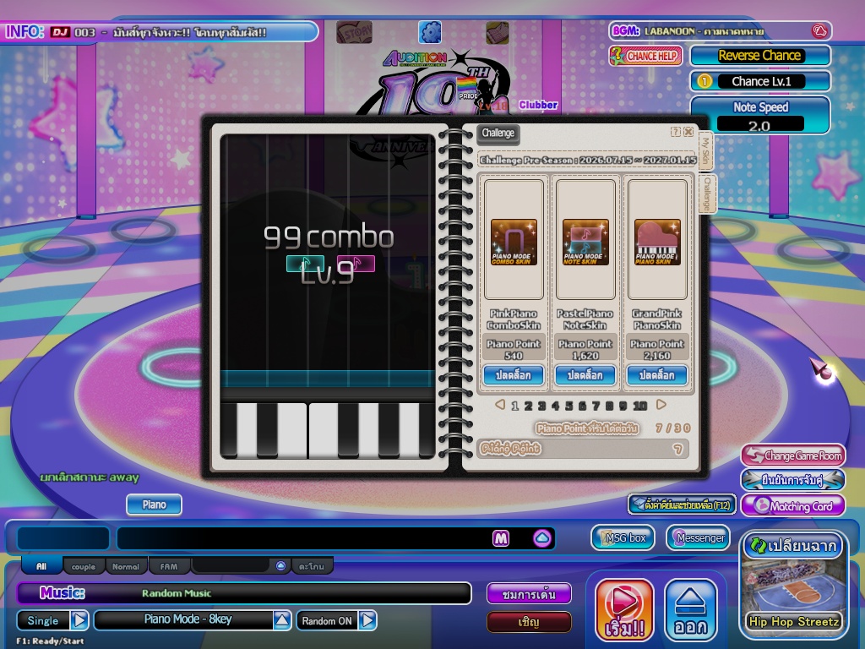The height and width of the screenshot is (649, 865).
Task: Open the settings gear icon at top
Action: 430,32
